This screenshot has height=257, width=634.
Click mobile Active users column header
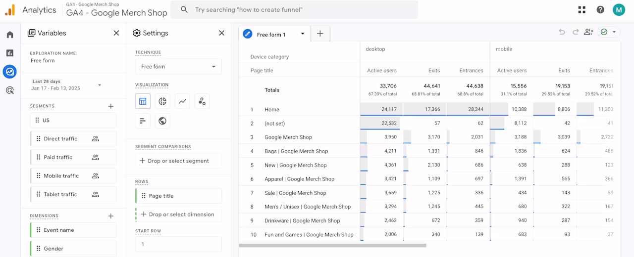point(512,71)
